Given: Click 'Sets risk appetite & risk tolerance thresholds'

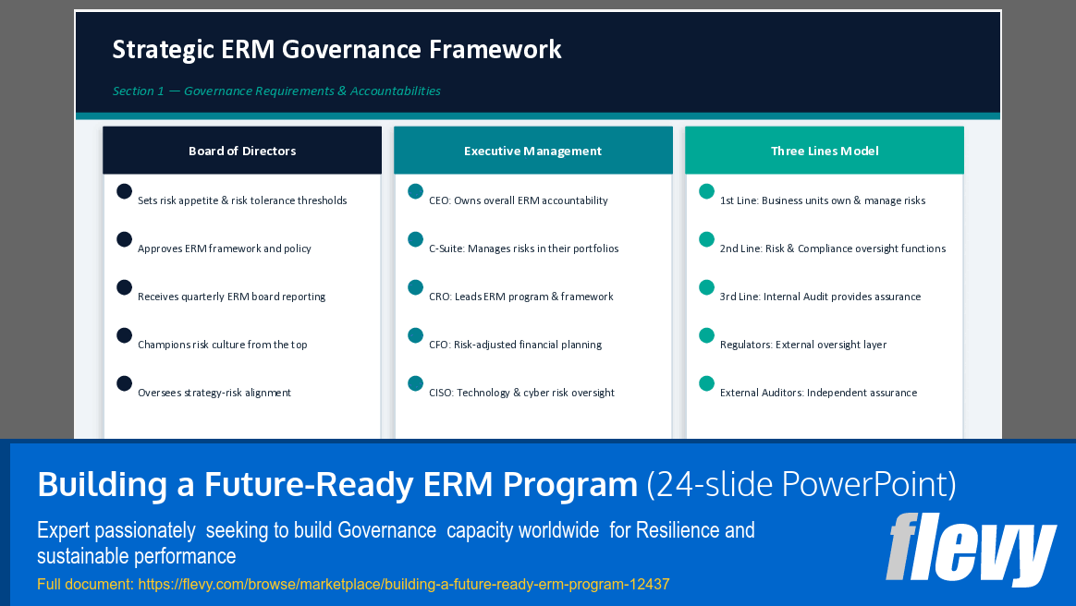Looking at the screenshot, I should 242,200.
